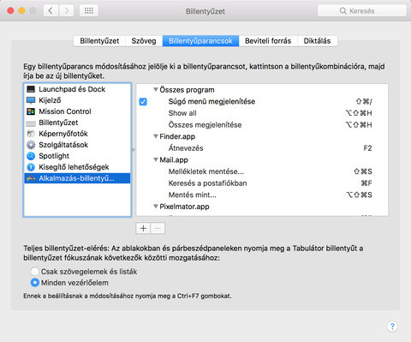This screenshot has width=411, height=342.
Task: Click the Alkalmazás-billentyű app icon
Action: 31,178
